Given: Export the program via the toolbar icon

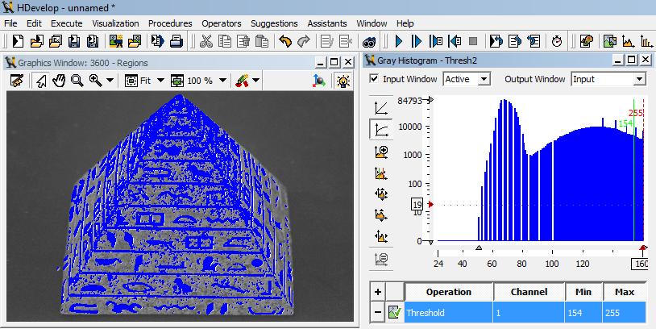Looking at the screenshot, I should coord(158,41).
